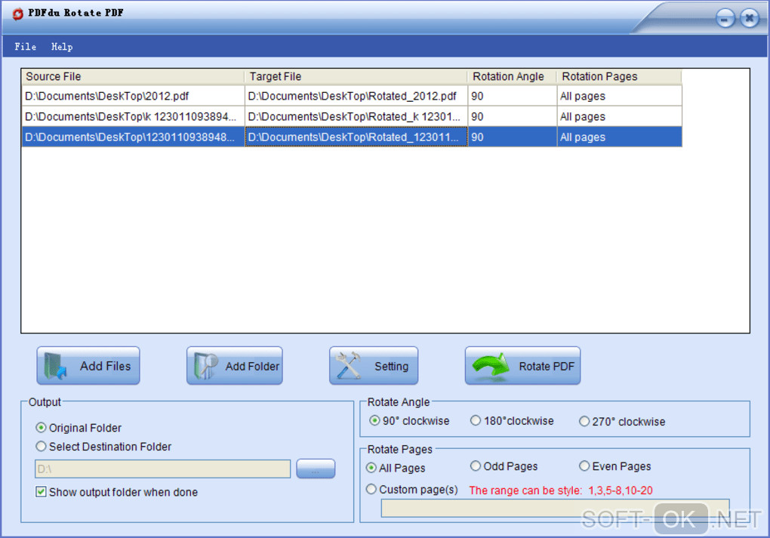Open the Help menu
Viewport: 770px width, 538px height.
point(62,47)
